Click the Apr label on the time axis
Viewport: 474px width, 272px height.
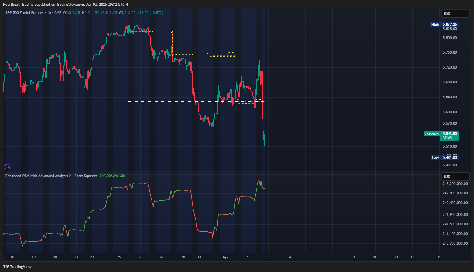tap(226, 257)
